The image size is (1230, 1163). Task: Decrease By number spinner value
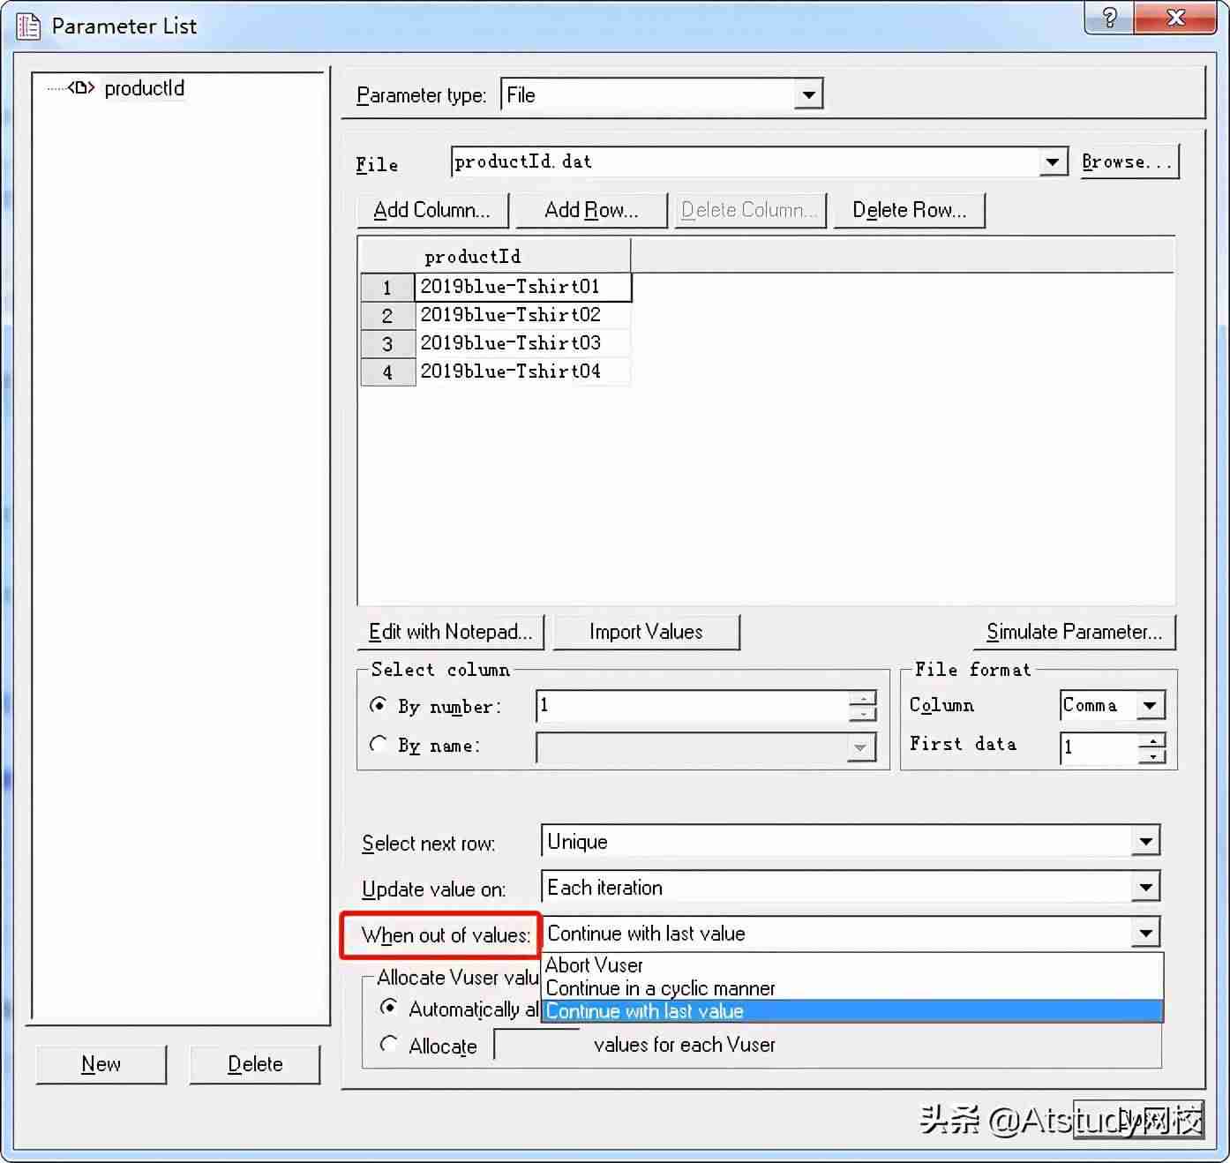(x=862, y=714)
